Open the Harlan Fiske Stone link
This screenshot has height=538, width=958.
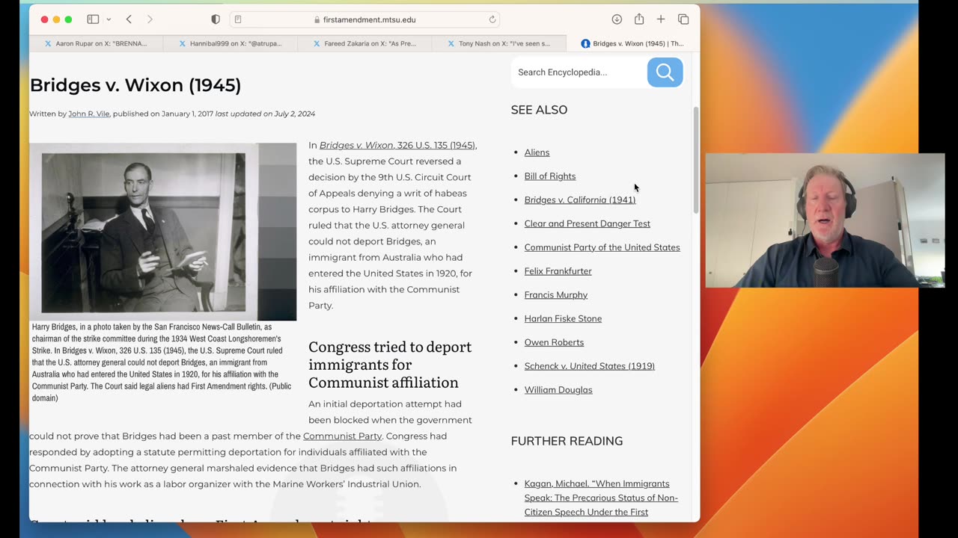coord(563,319)
